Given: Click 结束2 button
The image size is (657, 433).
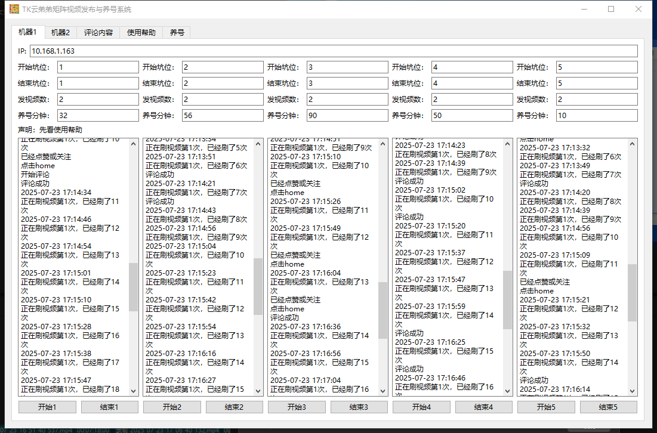Looking at the screenshot, I should pos(235,407).
